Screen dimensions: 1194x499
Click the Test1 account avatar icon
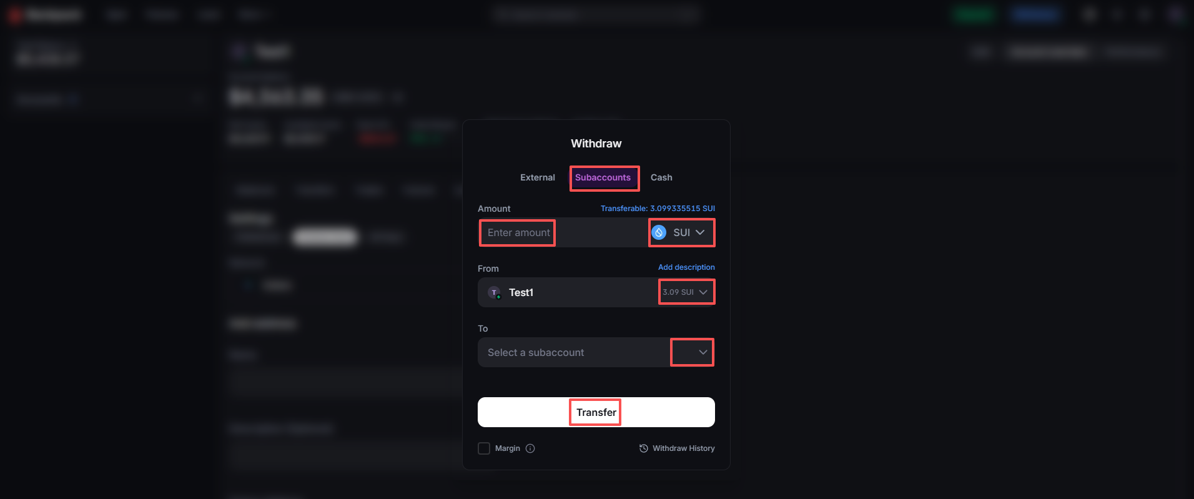point(495,293)
